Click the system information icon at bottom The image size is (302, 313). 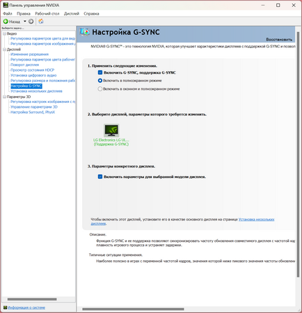[5, 307]
